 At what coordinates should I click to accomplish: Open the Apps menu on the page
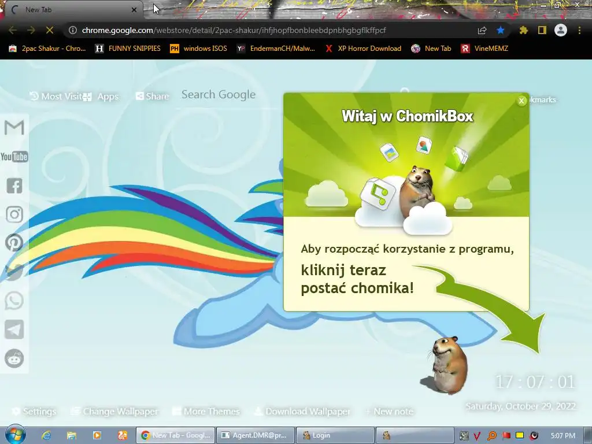pos(101,97)
